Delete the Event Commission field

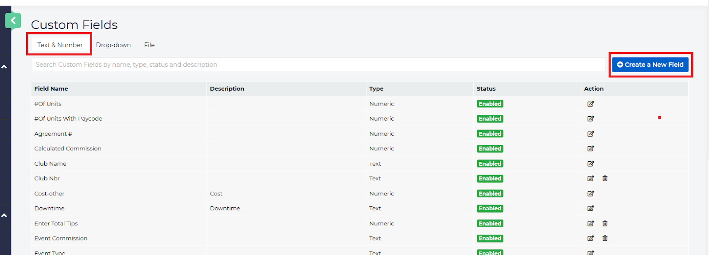(x=605, y=238)
